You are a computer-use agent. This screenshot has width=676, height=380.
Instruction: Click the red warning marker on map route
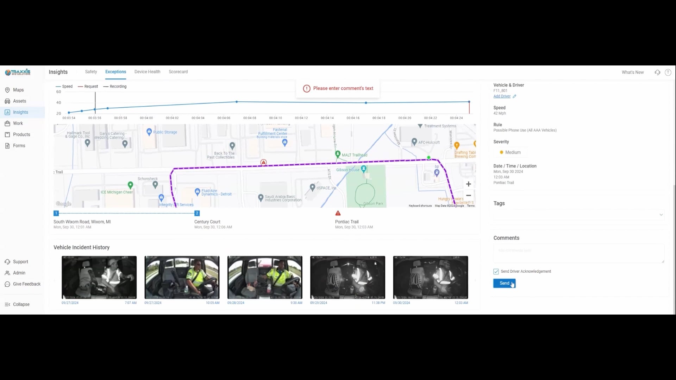[263, 162]
